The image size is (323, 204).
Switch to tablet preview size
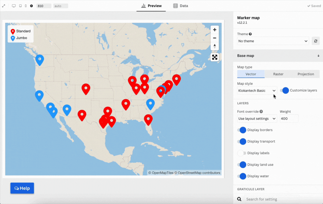(x=20, y=6)
